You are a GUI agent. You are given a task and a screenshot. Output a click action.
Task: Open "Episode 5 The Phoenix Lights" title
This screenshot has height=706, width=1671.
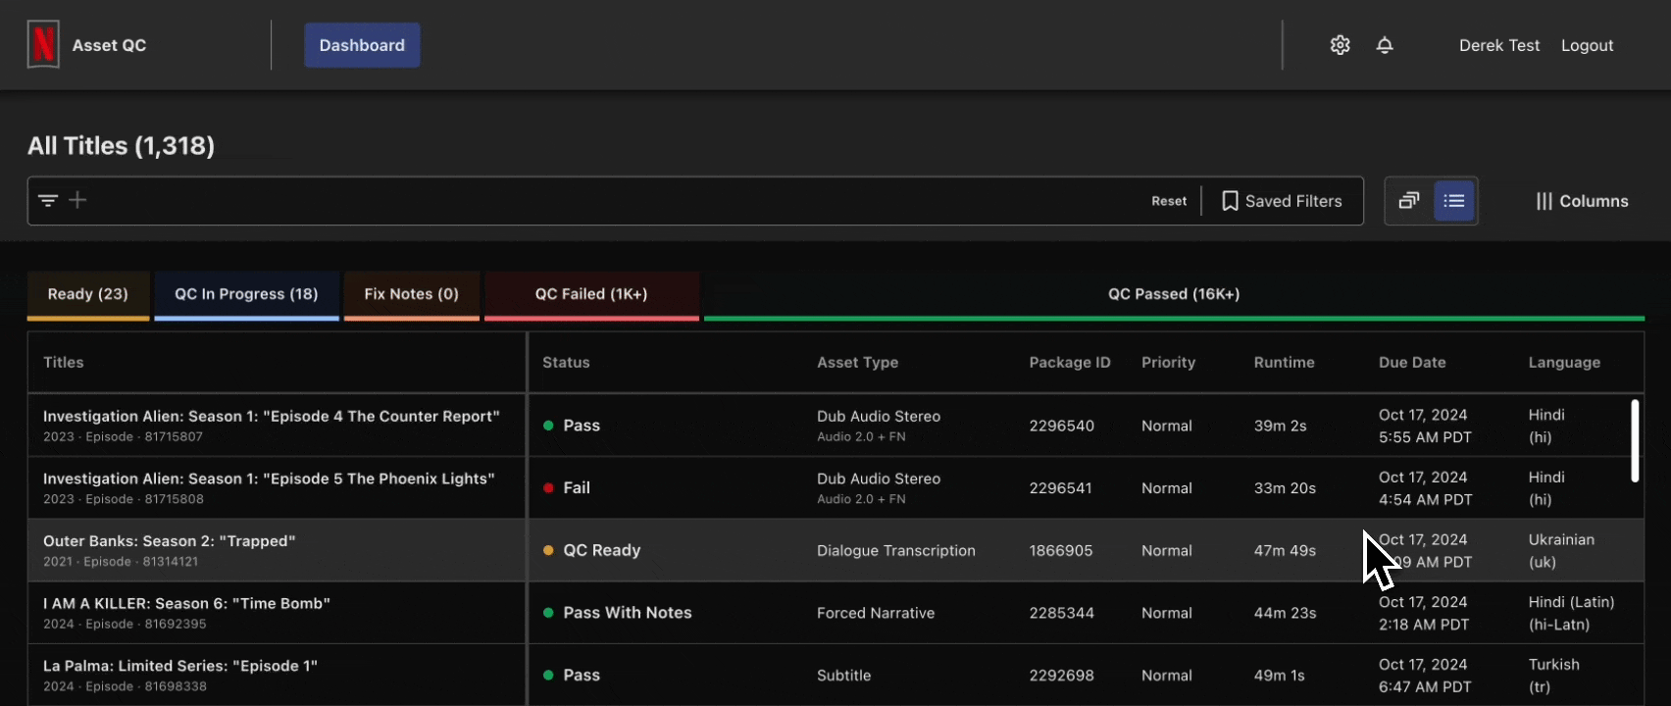tap(269, 479)
